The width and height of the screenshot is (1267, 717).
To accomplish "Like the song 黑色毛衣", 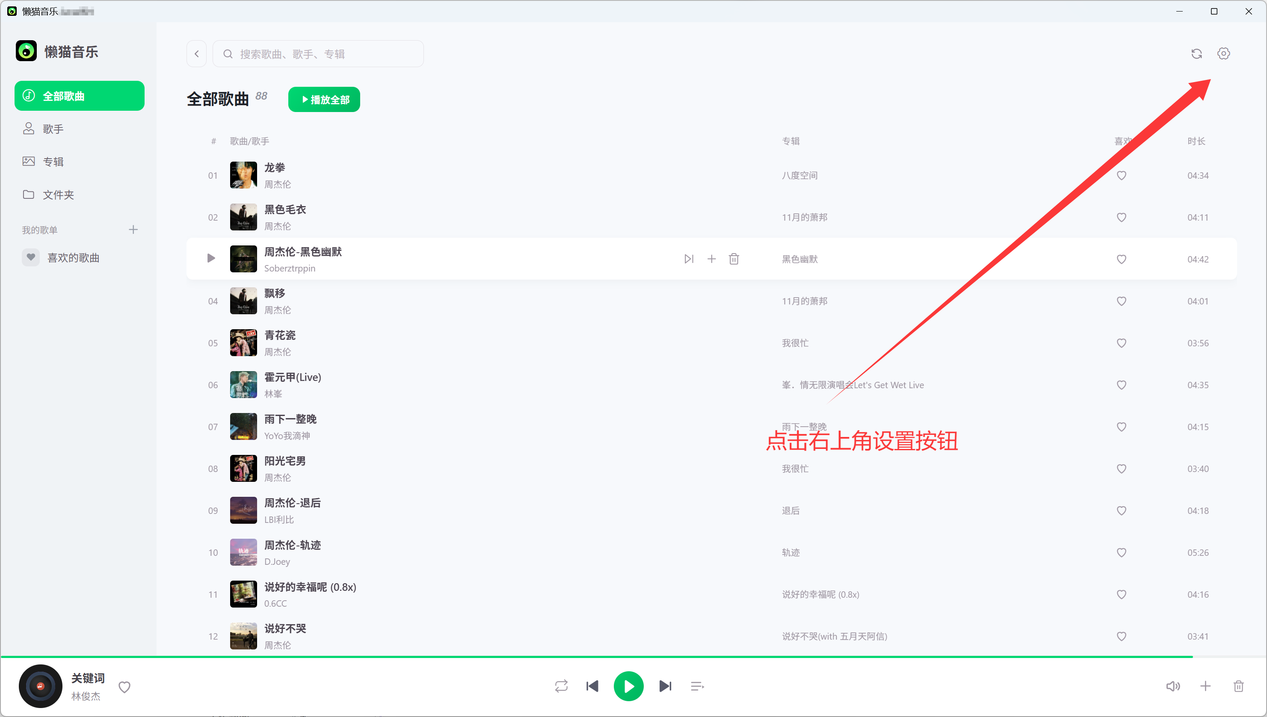I will click(1121, 217).
